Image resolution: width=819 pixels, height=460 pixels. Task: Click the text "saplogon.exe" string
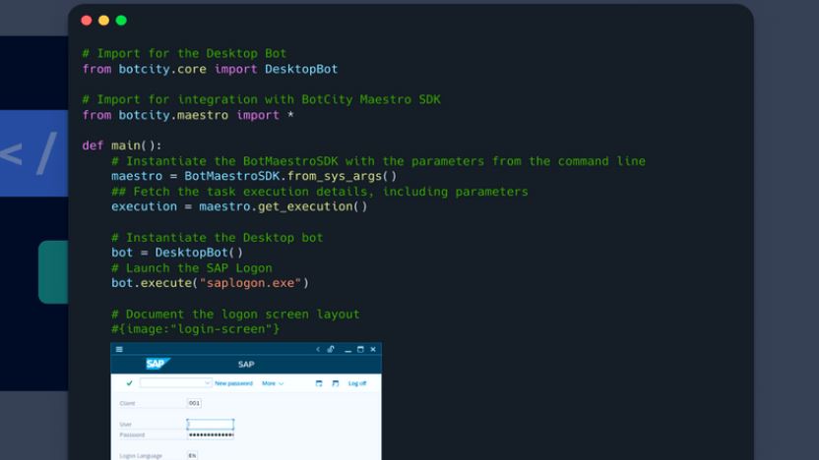click(250, 283)
